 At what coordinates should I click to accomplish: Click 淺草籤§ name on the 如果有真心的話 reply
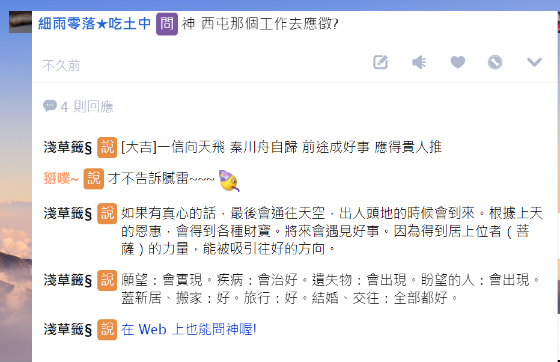click(x=68, y=213)
